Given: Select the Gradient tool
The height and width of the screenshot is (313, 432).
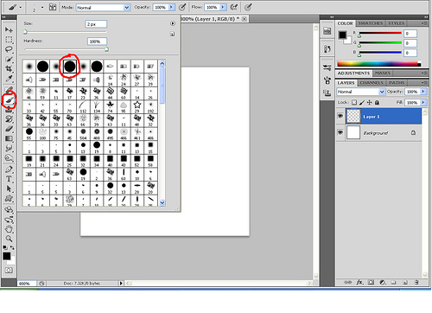Looking at the screenshot, I should pyautogui.click(x=9, y=138).
